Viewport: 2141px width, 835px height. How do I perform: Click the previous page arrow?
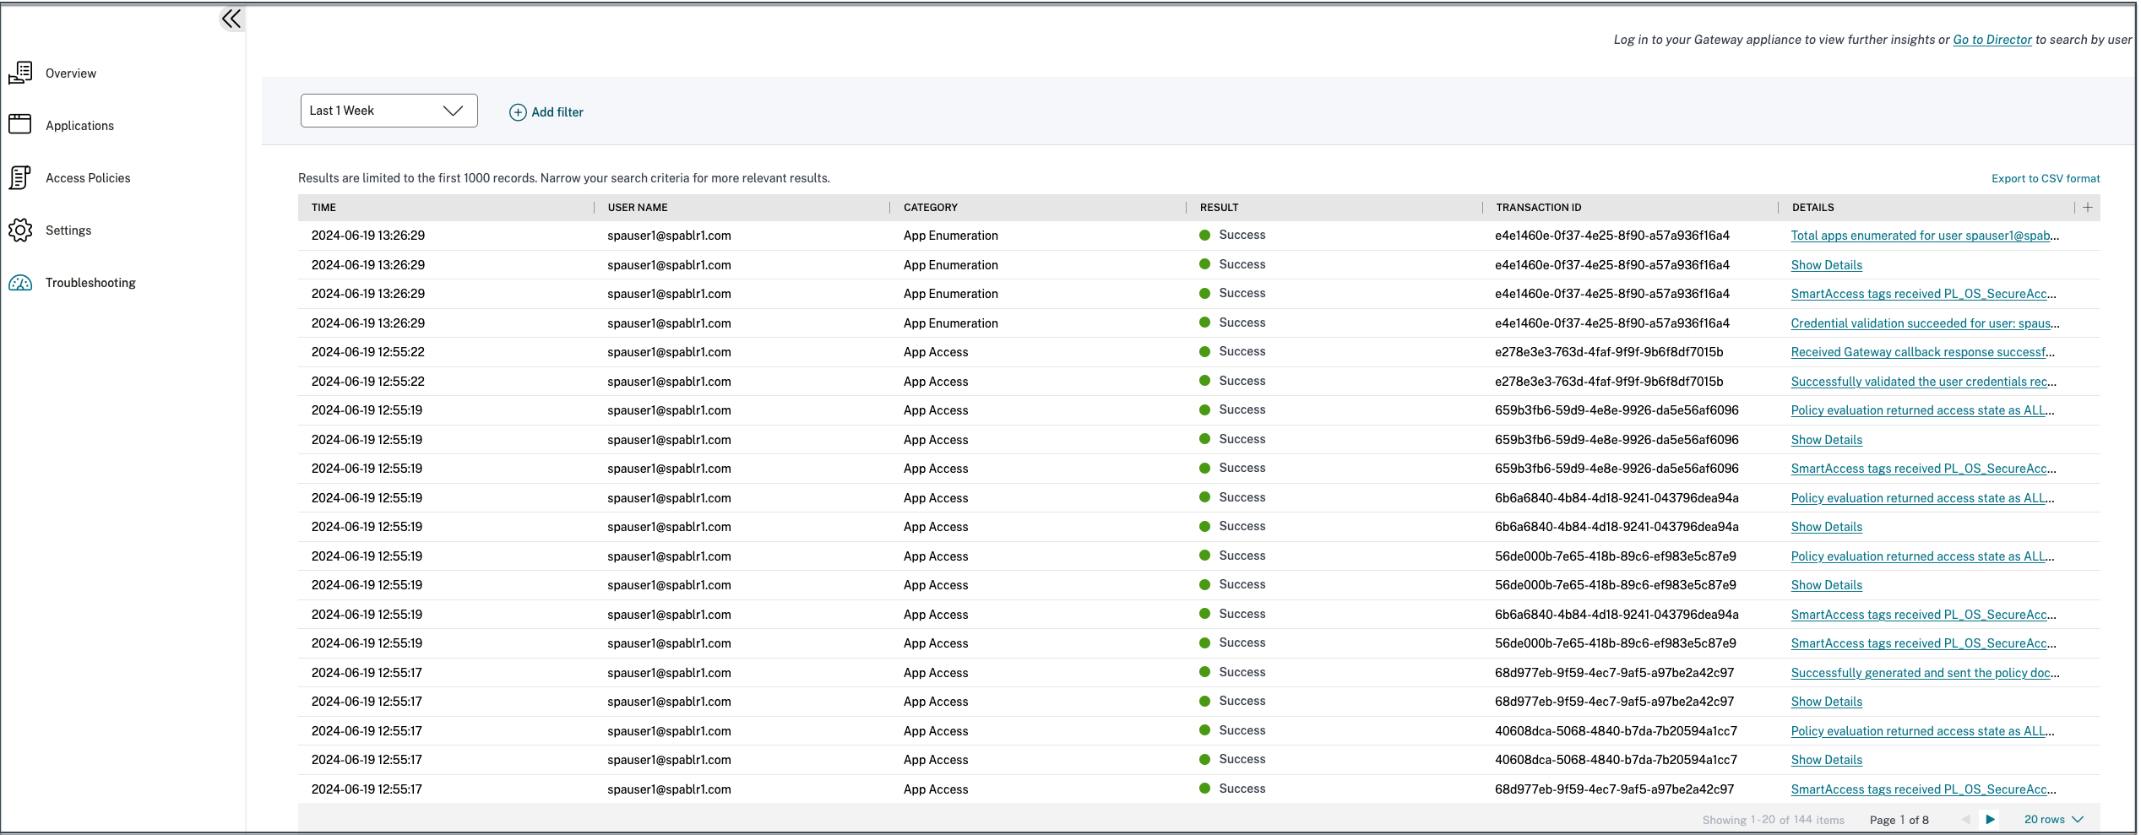pos(1965,820)
